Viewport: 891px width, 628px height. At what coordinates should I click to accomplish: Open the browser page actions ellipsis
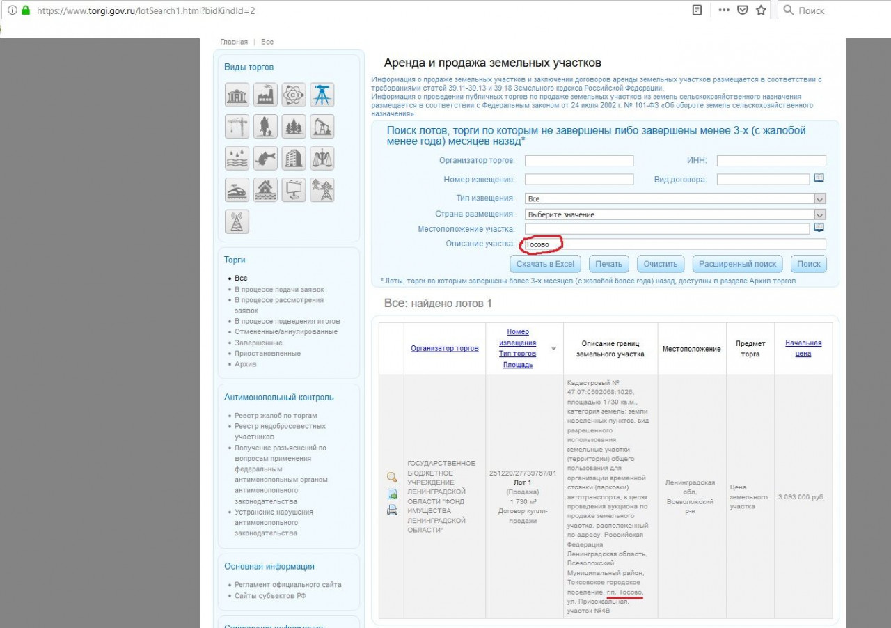[x=724, y=10]
